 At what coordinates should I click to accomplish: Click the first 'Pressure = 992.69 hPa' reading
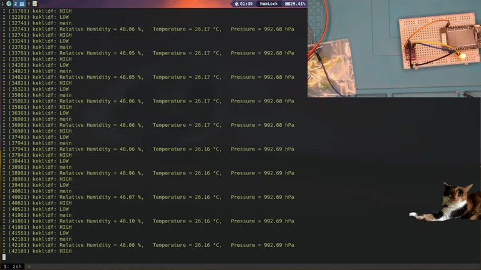click(262, 149)
